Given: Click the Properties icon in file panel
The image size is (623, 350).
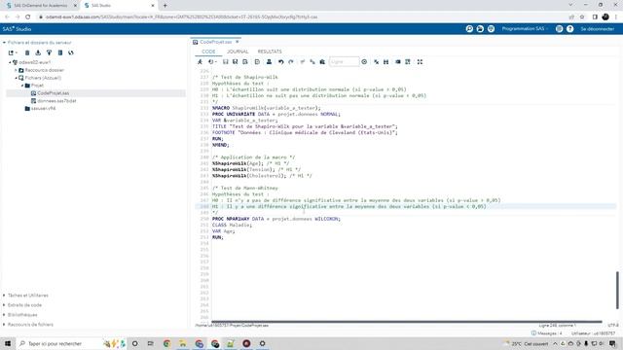Looking at the screenshot, I should (60, 52).
